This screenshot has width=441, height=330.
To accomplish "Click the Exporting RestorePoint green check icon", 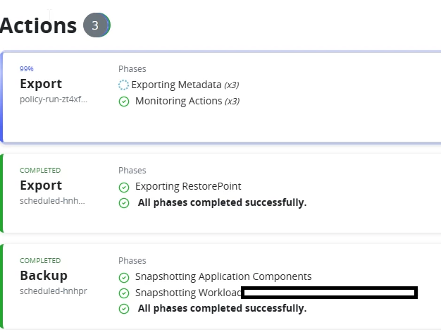I will [x=124, y=188].
